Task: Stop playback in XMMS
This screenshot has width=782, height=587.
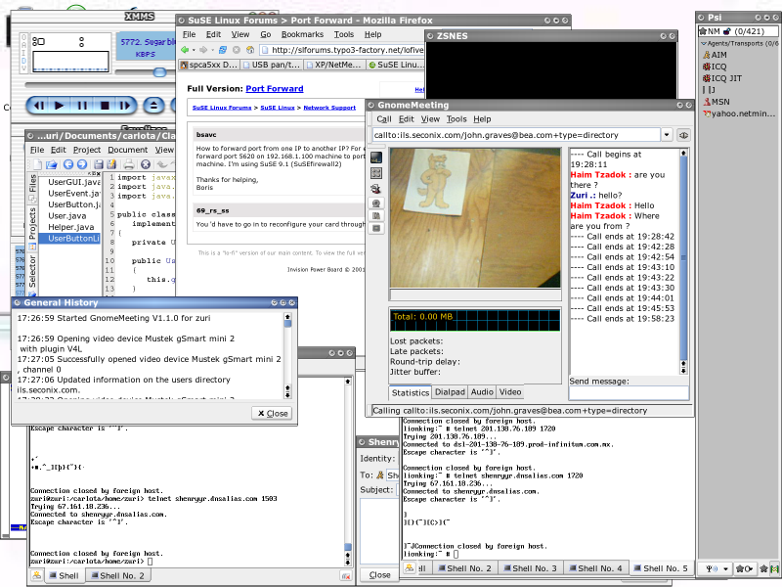Action: pos(107,105)
